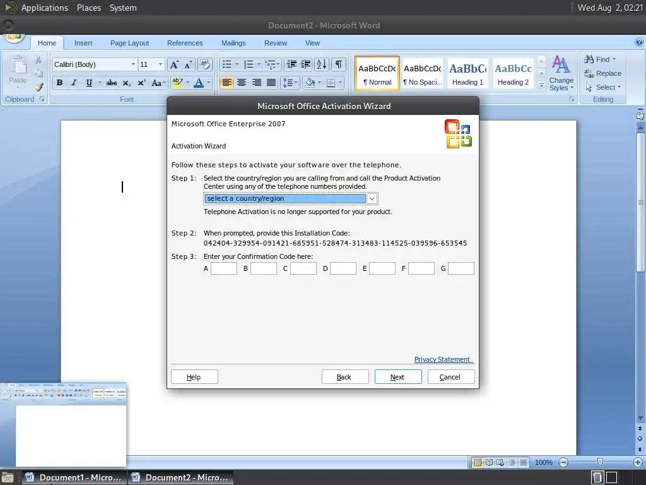Screen dimensions: 646x485
Task: Apply Superscript formatting
Action: (x=141, y=83)
